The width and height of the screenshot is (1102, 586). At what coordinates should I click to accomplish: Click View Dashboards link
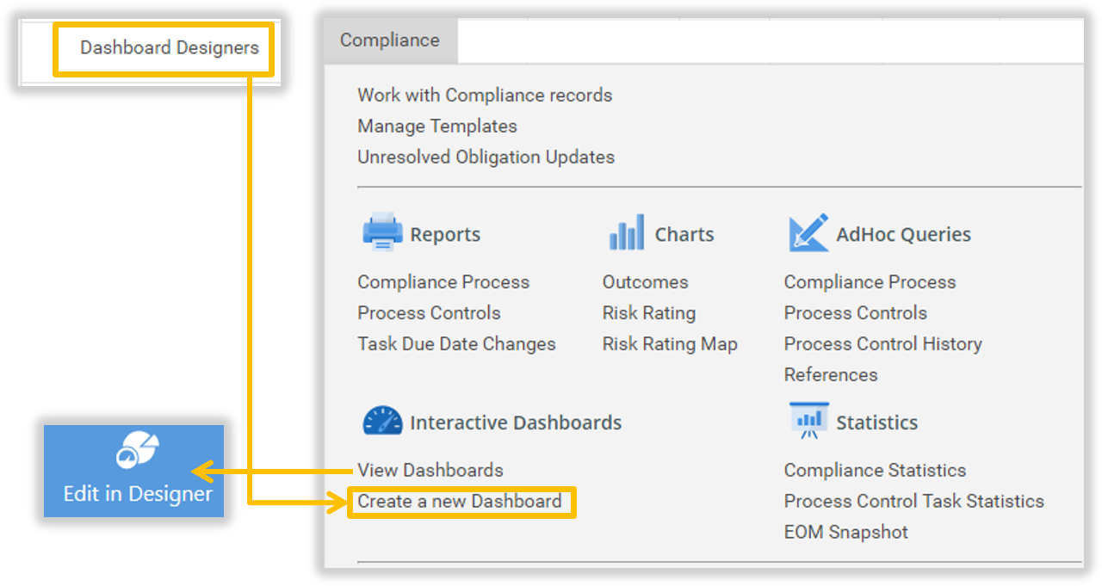tap(430, 471)
